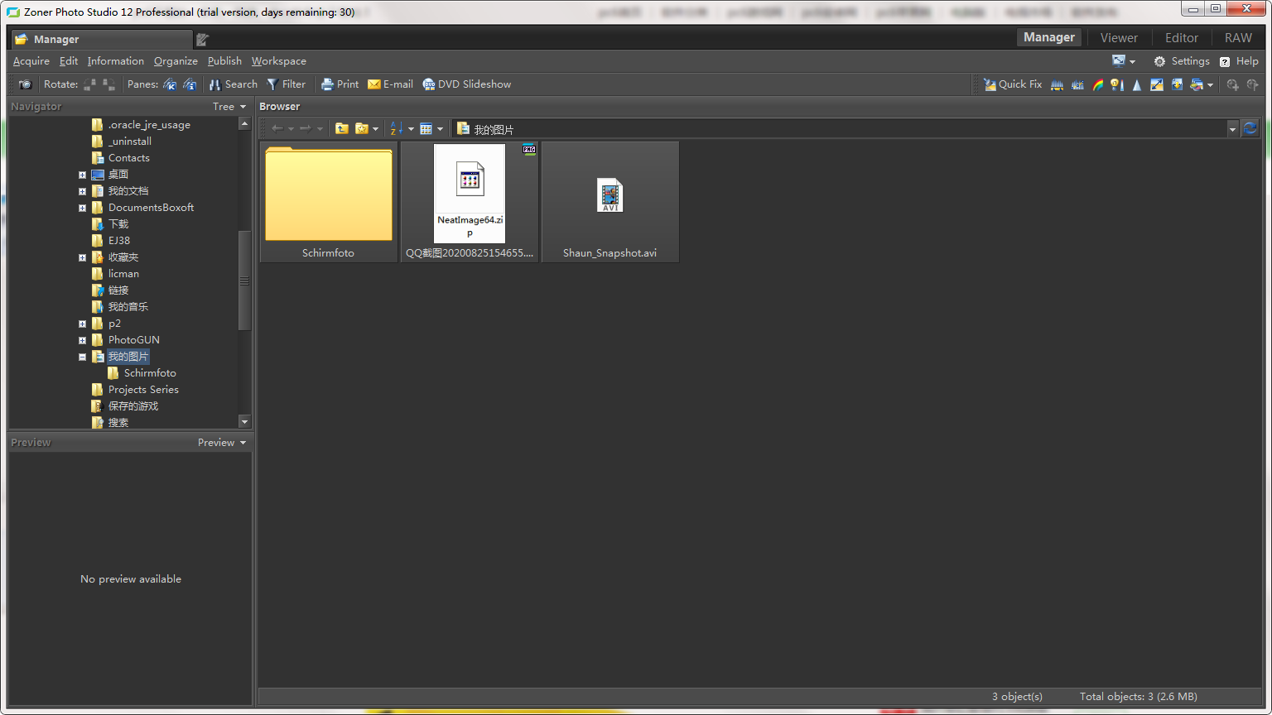The width and height of the screenshot is (1272, 715).
Task: Toggle the keywords pane icon
Action: [170, 84]
